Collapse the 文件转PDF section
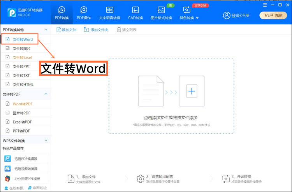Viewport: 292px width, 192px height. tap(46, 94)
